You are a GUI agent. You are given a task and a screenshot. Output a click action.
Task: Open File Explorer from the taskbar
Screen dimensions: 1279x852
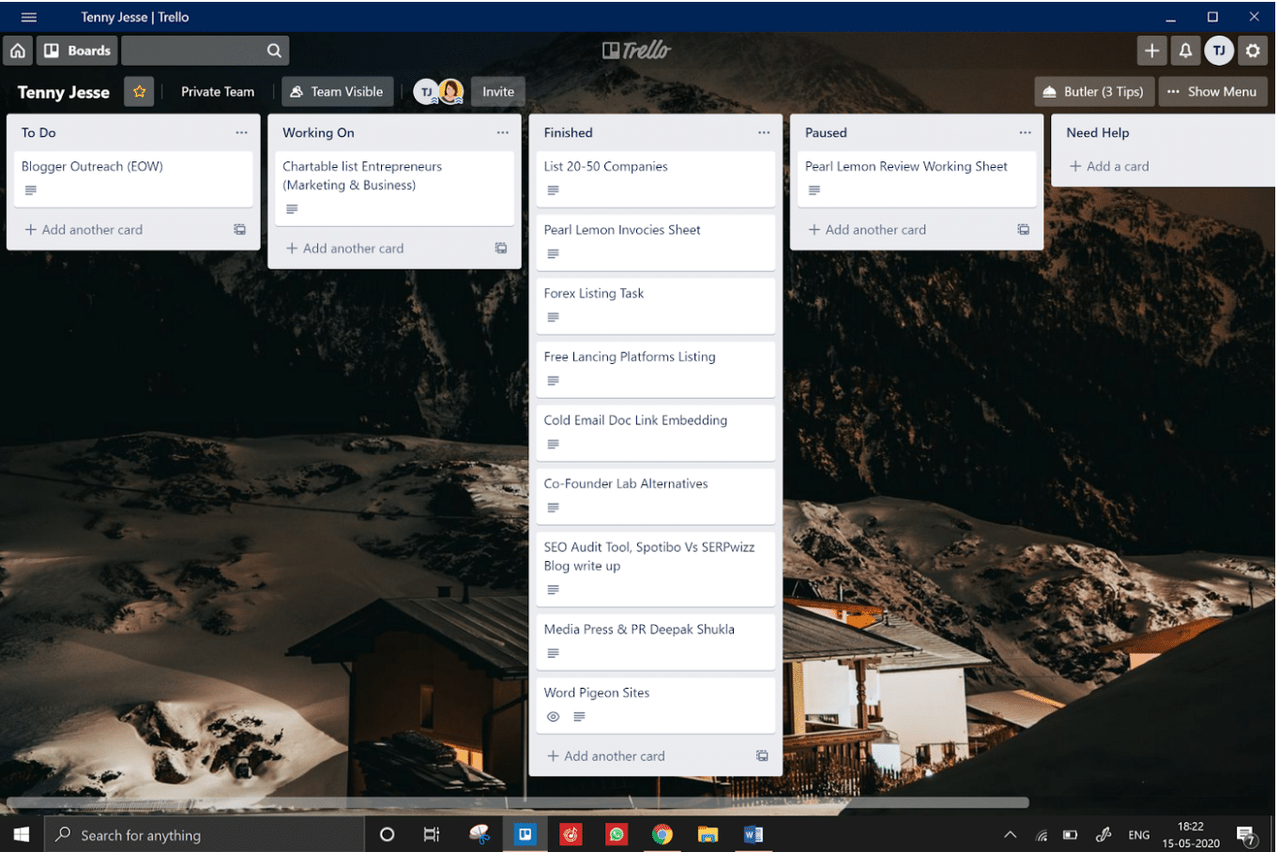point(708,834)
